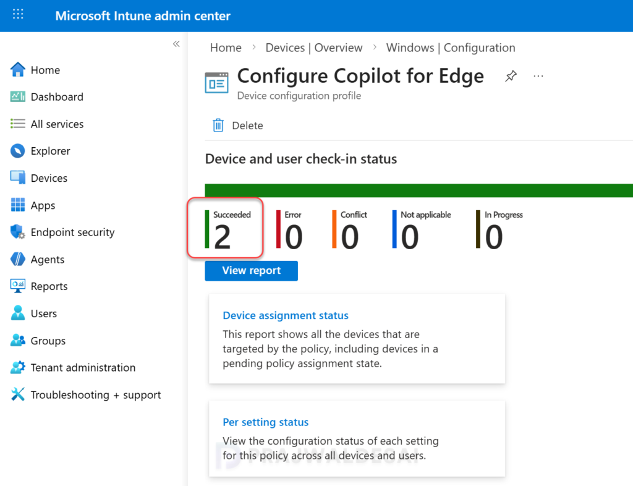Click the Users person icon
Screen dimensions: 633x486
(x=18, y=313)
